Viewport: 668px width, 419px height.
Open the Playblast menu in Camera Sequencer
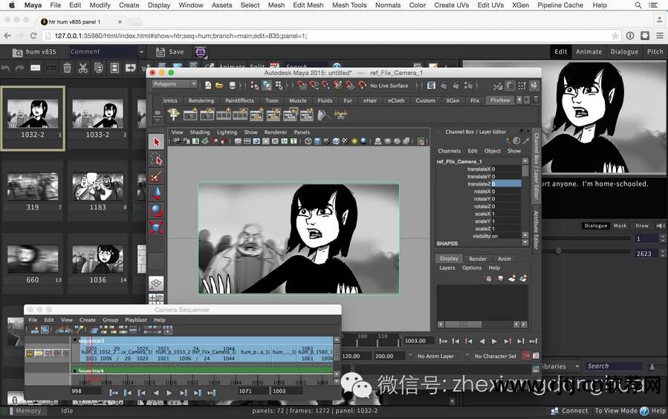click(x=135, y=320)
